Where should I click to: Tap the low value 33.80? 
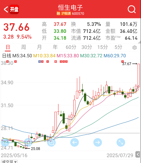[60, 31]
